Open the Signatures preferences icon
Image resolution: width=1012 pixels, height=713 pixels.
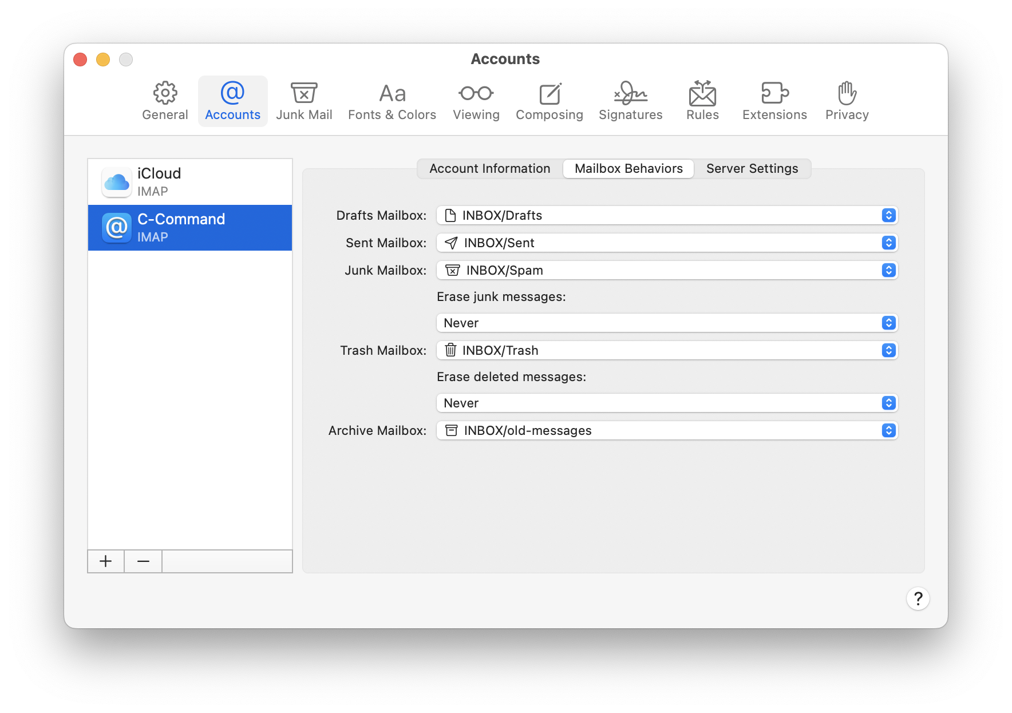630,101
